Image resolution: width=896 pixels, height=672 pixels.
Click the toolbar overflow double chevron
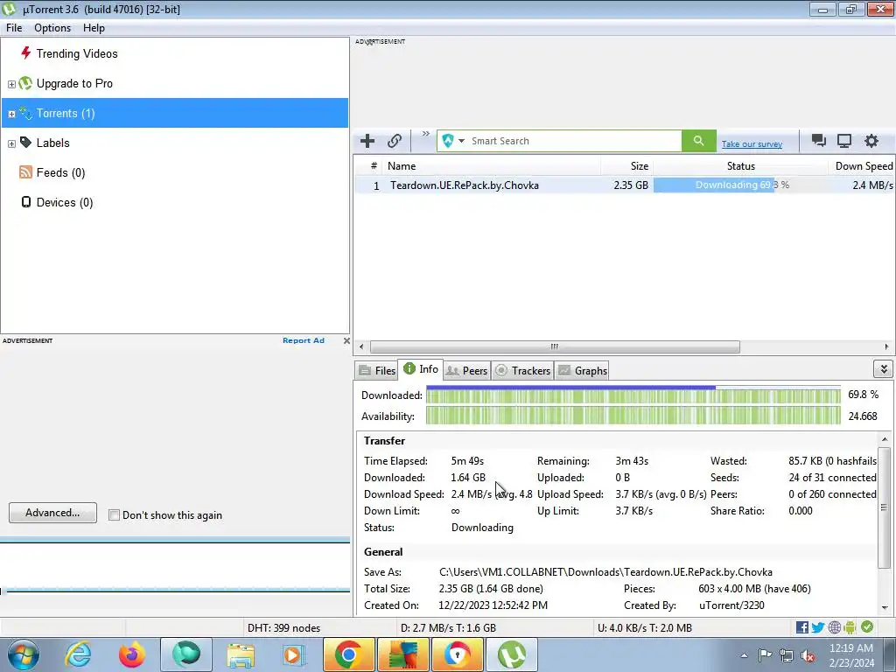[x=426, y=134]
